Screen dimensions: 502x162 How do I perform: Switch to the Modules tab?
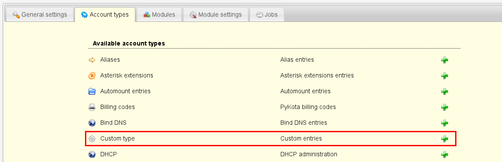(x=159, y=14)
